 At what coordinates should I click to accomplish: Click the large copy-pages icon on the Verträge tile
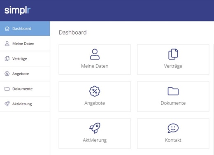tap(173, 54)
